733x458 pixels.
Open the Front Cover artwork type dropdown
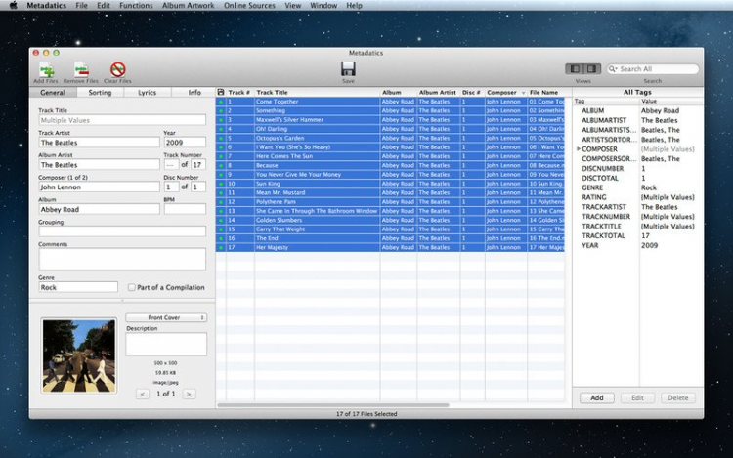tap(165, 317)
